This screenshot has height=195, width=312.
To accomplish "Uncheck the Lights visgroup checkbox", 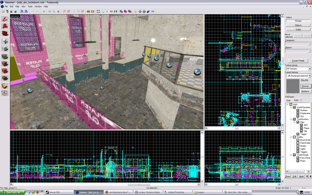I will [x=297, y=149].
